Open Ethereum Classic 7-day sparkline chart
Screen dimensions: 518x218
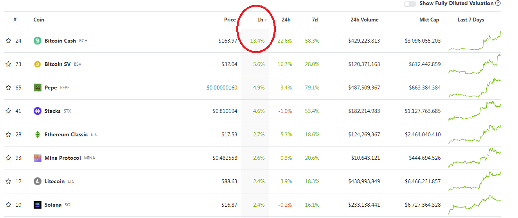[474, 134]
